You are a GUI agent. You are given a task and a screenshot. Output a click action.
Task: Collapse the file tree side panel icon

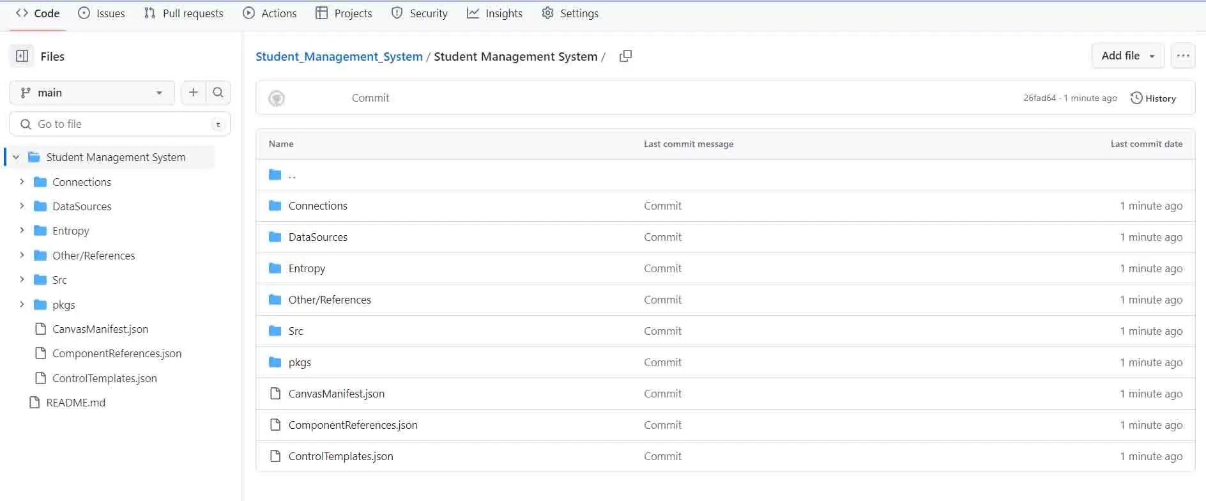22,56
